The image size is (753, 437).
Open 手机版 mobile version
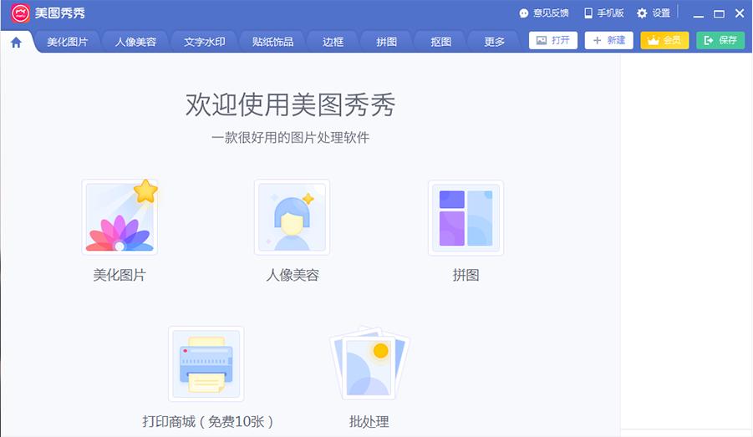click(x=603, y=13)
